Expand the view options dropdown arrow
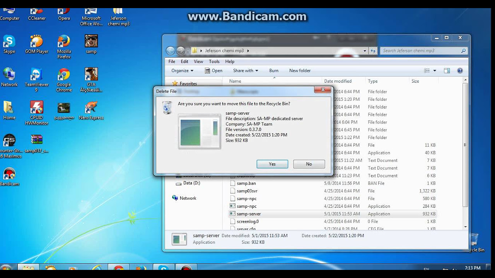This screenshot has width=495, height=278. [435, 71]
